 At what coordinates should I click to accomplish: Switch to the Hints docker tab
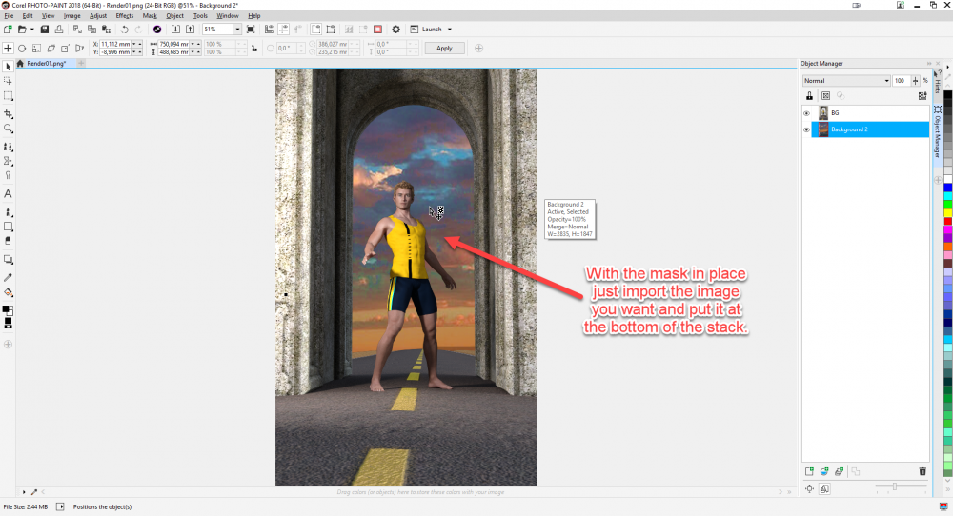pyautogui.click(x=937, y=85)
